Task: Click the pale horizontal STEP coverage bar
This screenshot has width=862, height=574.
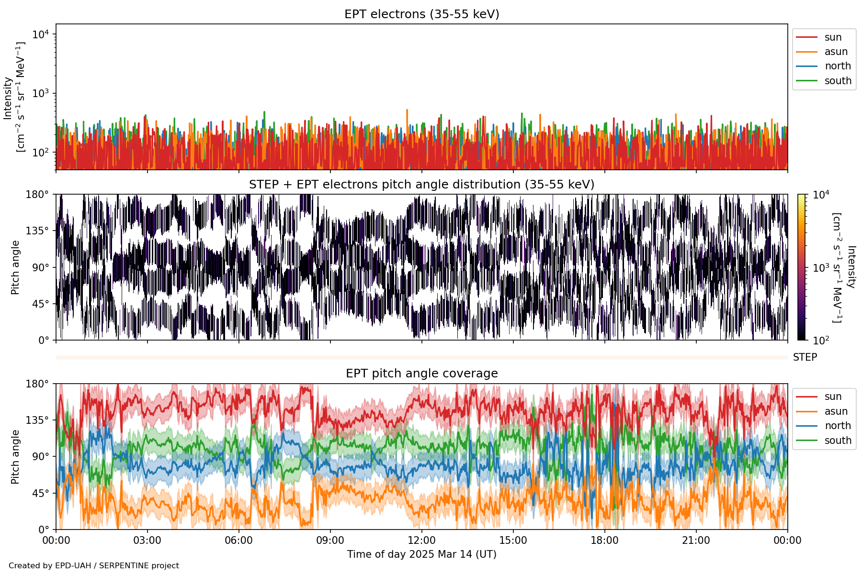Action: [421, 357]
